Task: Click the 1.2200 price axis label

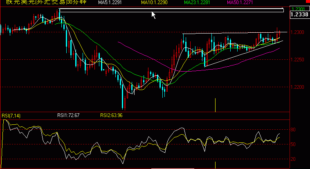Action: click(x=297, y=87)
